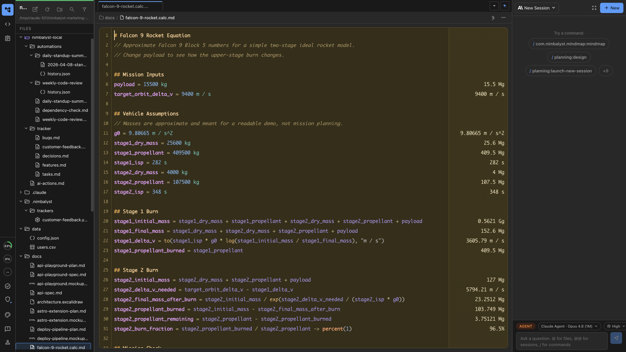The height and width of the screenshot is (352, 626).
Task: Select the falcon-9-rocket.calc.md tab
Action: tap(130, 6)
